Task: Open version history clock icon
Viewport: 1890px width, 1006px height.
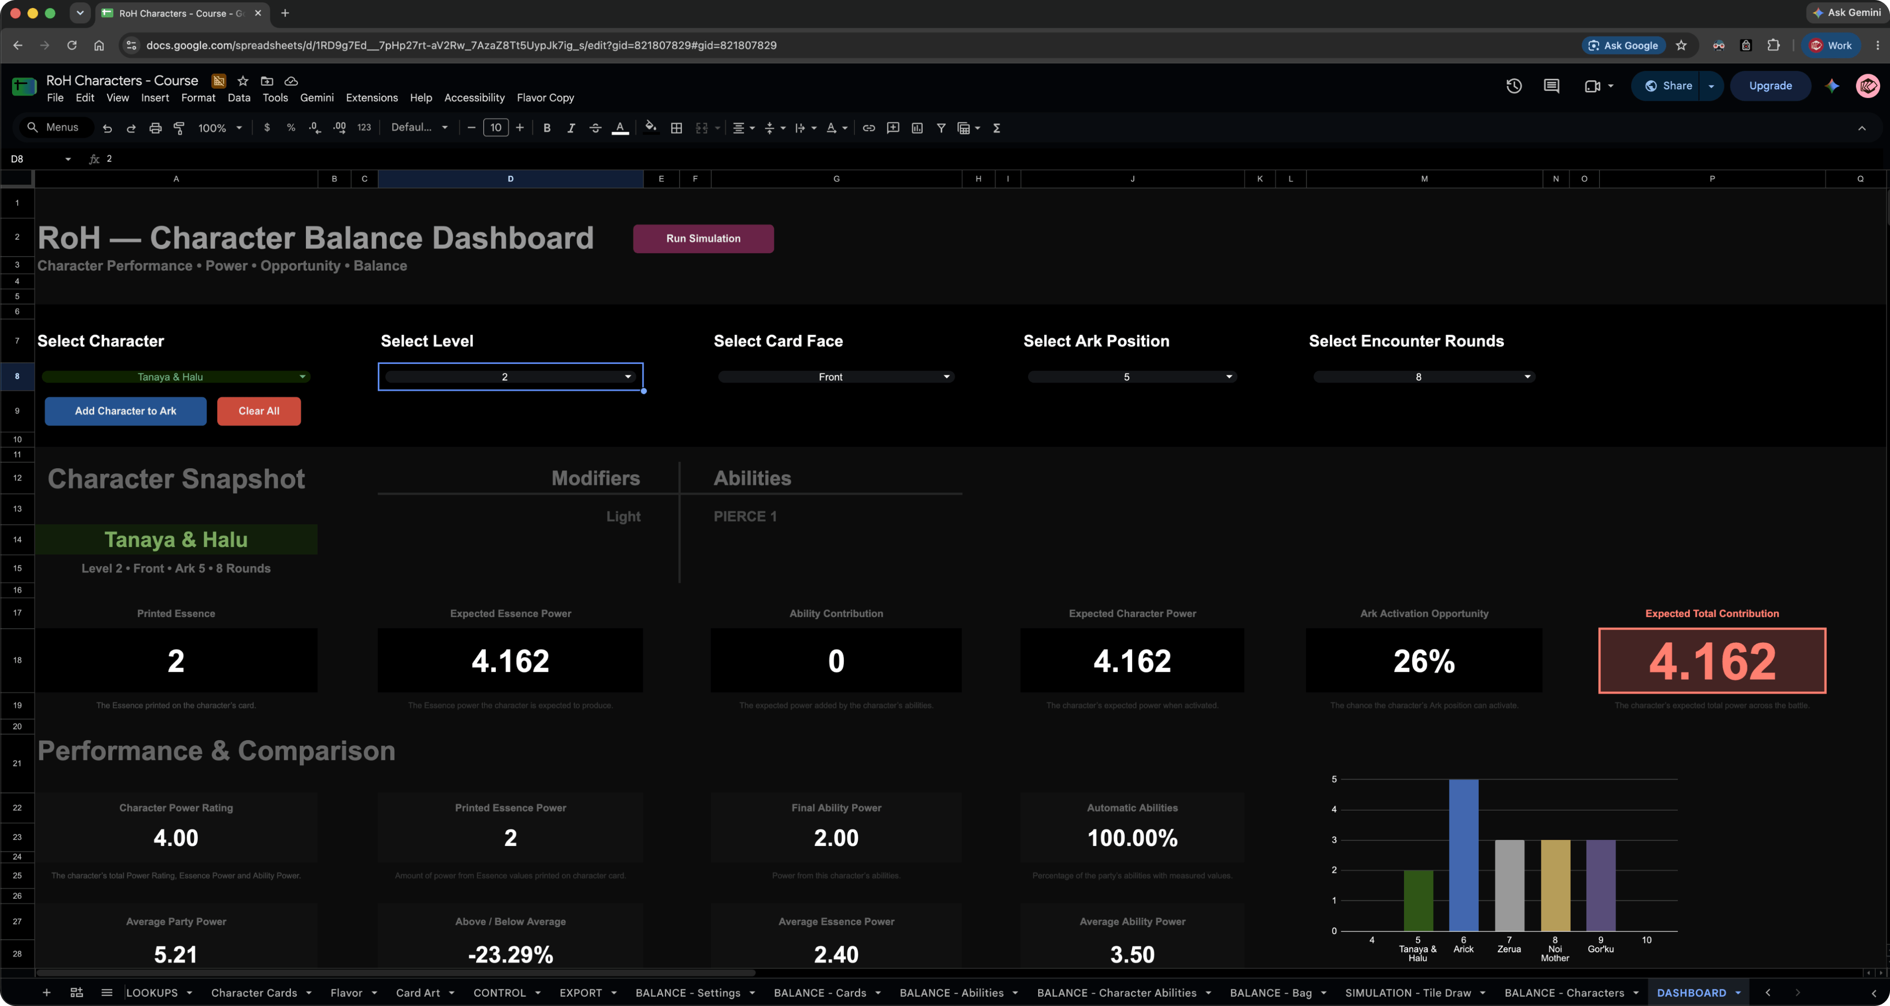Action: (1514, 86)
